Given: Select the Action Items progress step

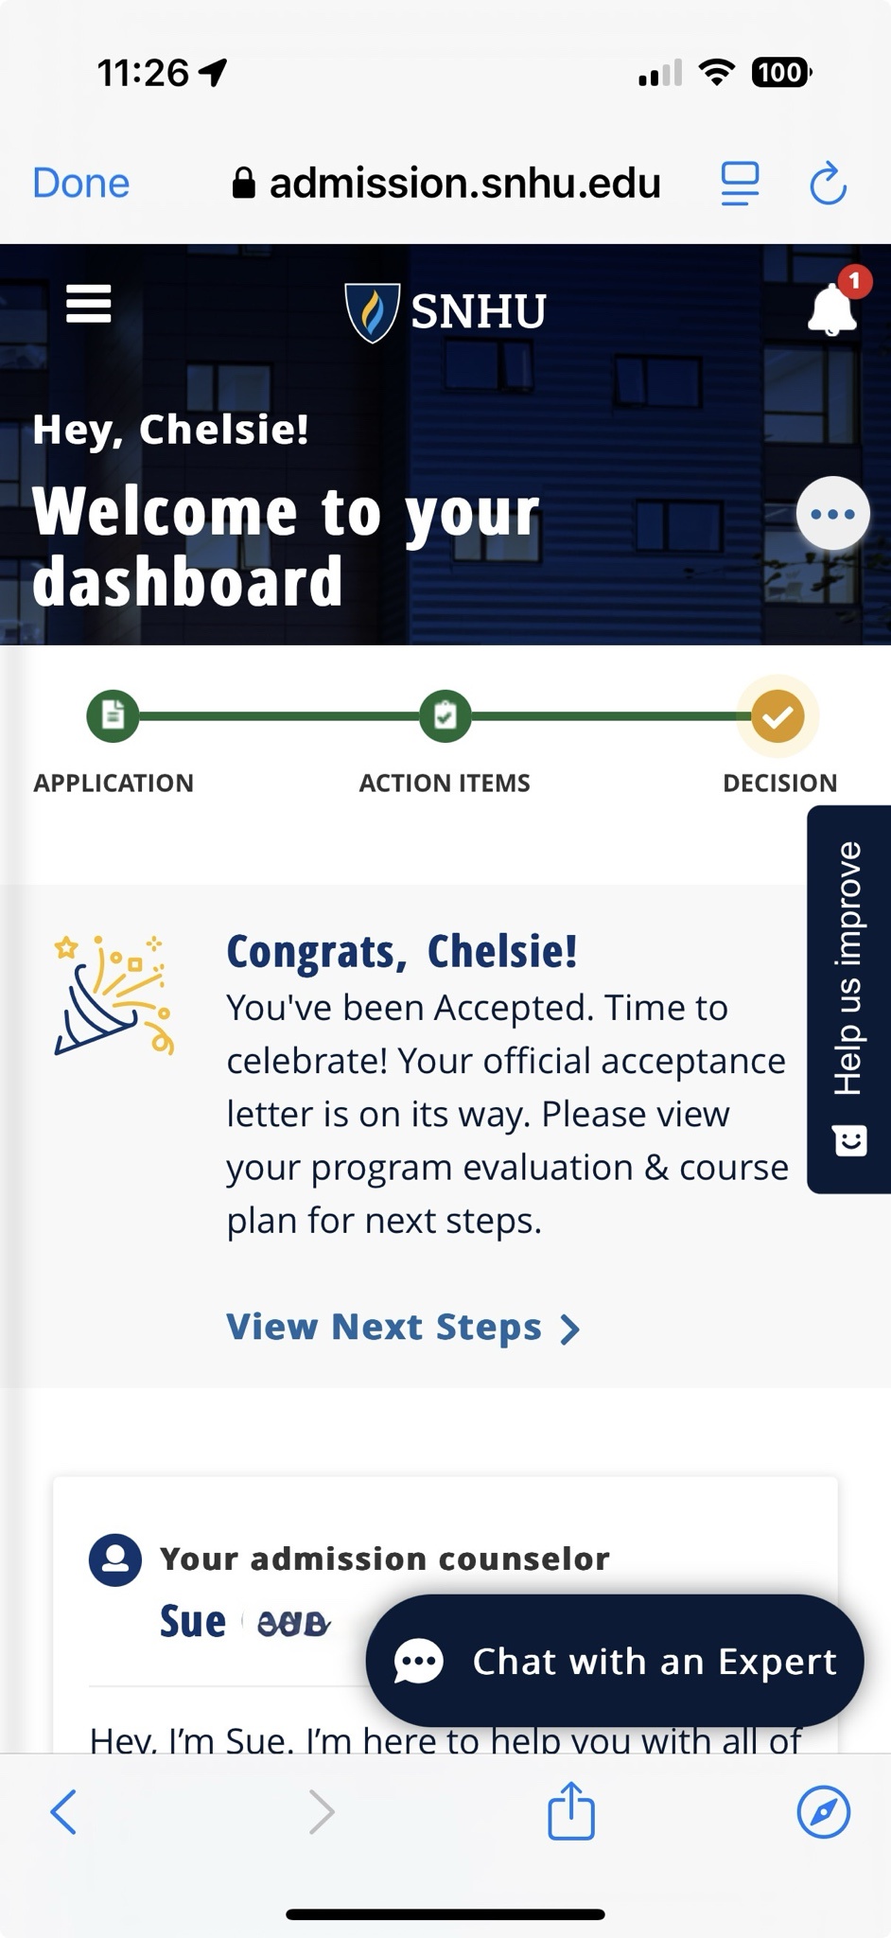Looking at the screenshot, I should [445, 716].
